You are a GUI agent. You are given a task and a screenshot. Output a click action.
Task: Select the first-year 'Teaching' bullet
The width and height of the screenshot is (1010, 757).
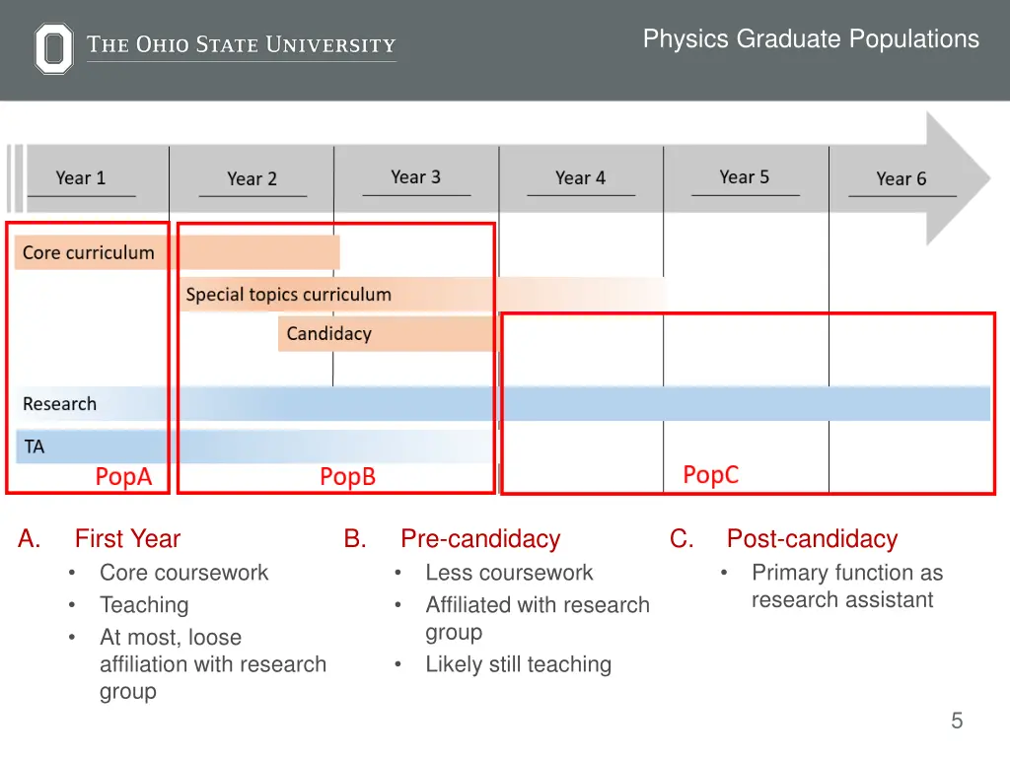(x=144, y=604)
